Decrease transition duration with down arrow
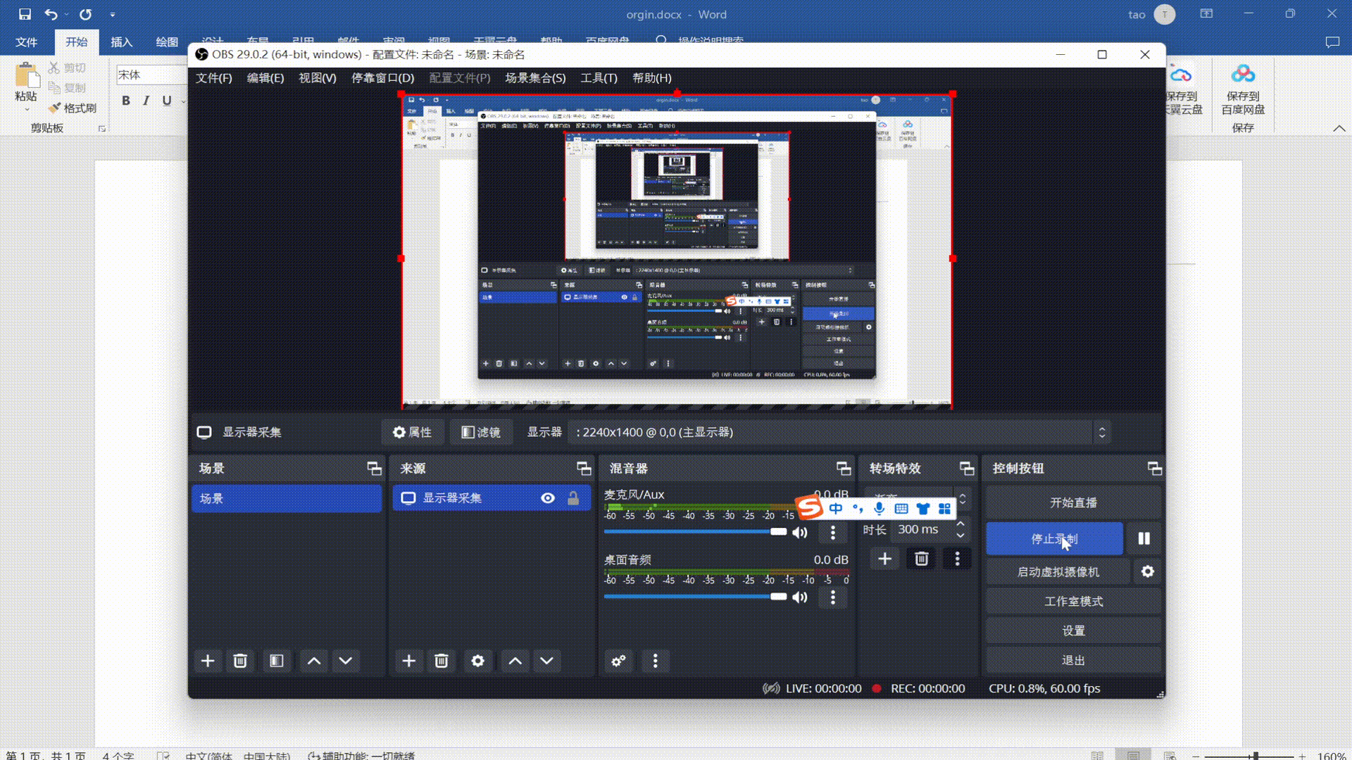The height and width of the screenshot is (760, 1352). [960, 536]
